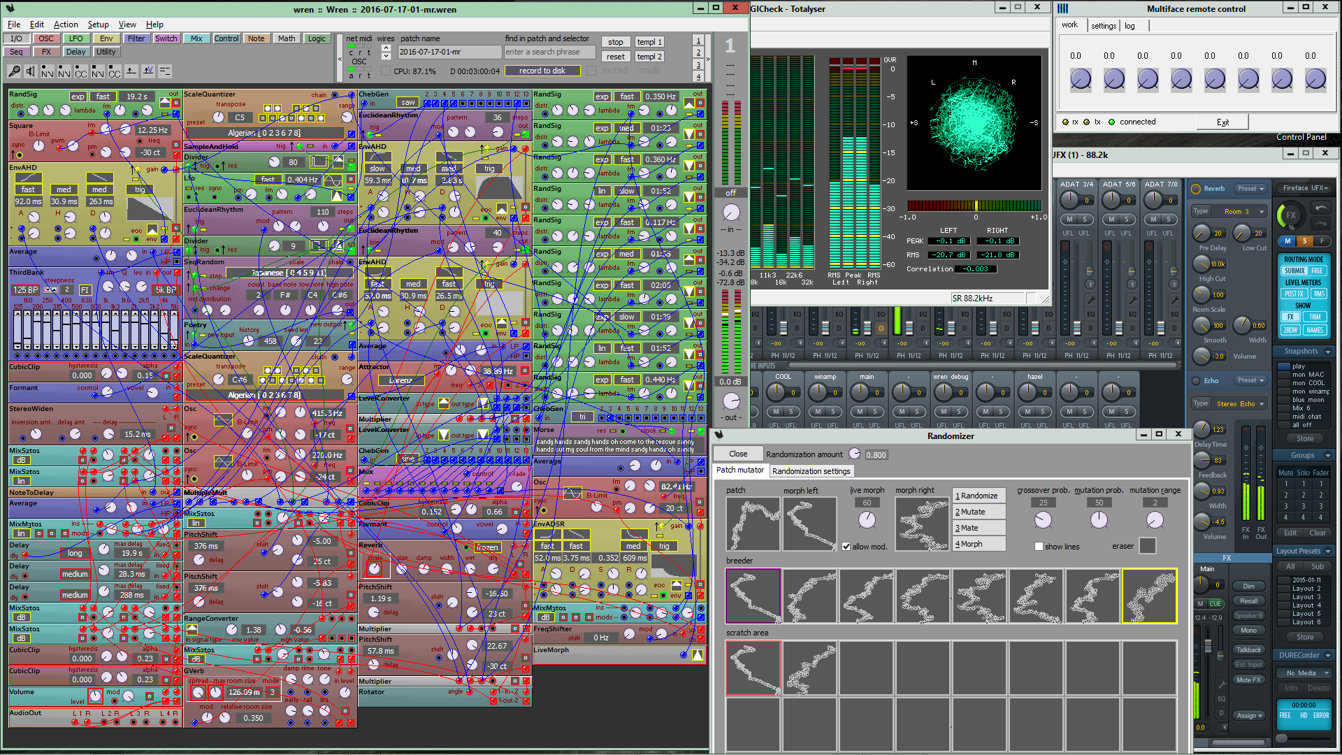This screenshot has width=1342, height=755.
Task: Toggle Reverb power ring in FX panel
Action: [x=1196, y=189]
